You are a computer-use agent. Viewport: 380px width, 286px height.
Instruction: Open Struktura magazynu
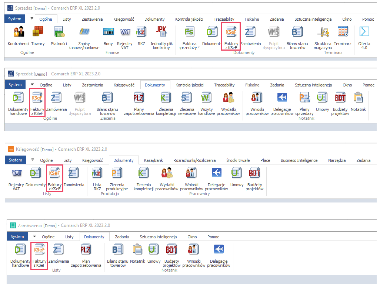pyautogui.click(x=323, y=38)
